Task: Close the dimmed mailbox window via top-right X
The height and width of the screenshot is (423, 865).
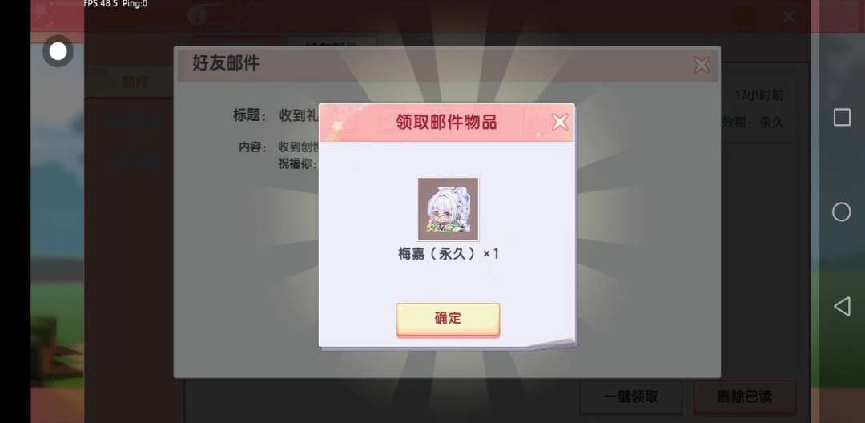Action: [x=789, y=17]
